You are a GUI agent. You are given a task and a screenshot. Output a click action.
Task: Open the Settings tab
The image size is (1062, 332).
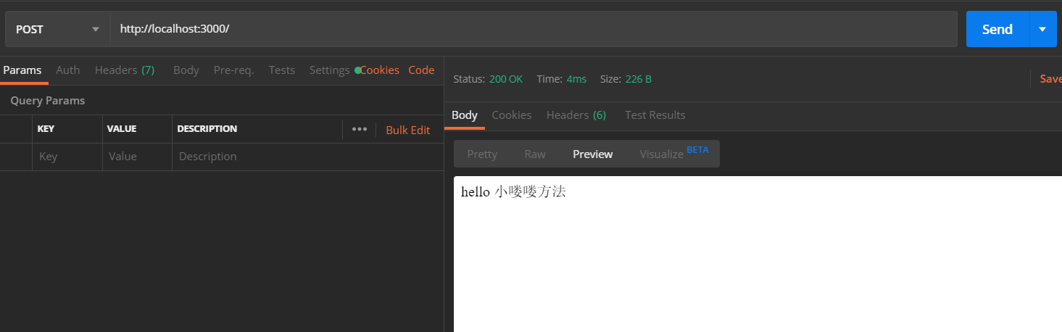click(x=330, y=70)
